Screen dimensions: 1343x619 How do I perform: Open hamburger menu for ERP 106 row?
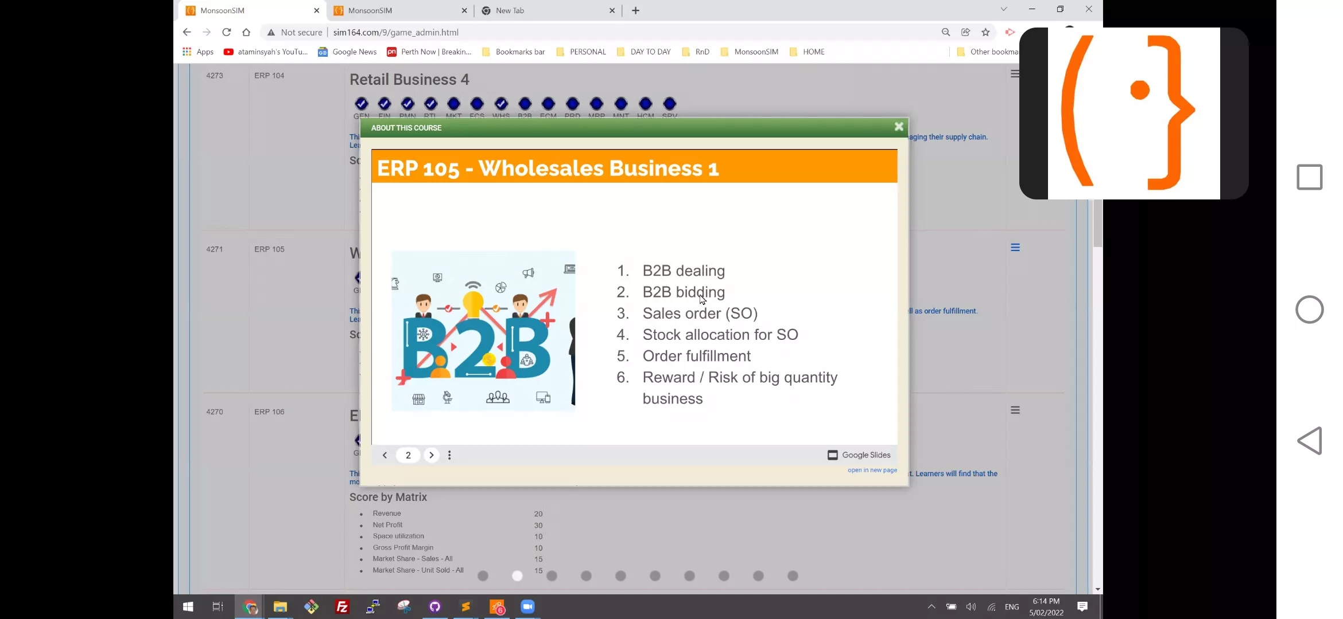coord(1015,410)
